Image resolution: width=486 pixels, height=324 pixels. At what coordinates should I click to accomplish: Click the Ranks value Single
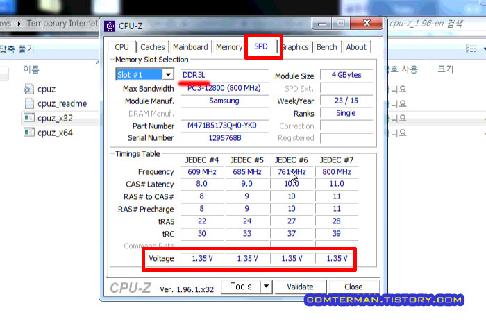click(x=346, y=113)
